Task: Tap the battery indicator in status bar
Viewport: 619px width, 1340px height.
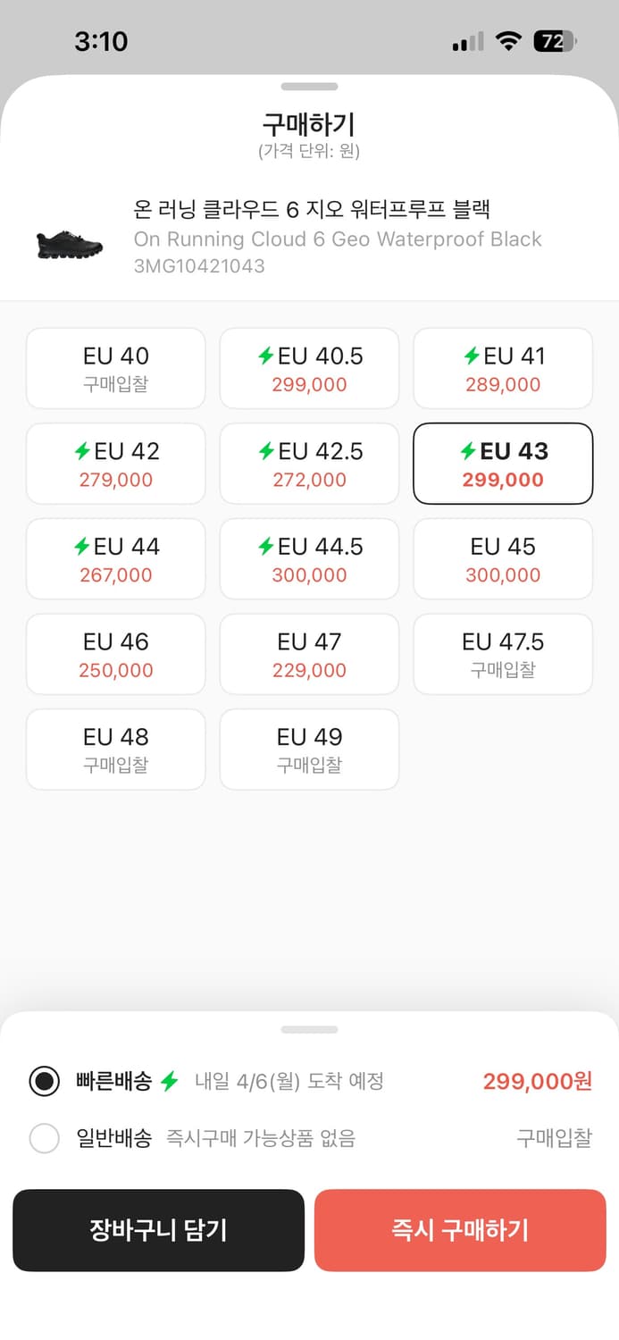Action: coord(555,41)
